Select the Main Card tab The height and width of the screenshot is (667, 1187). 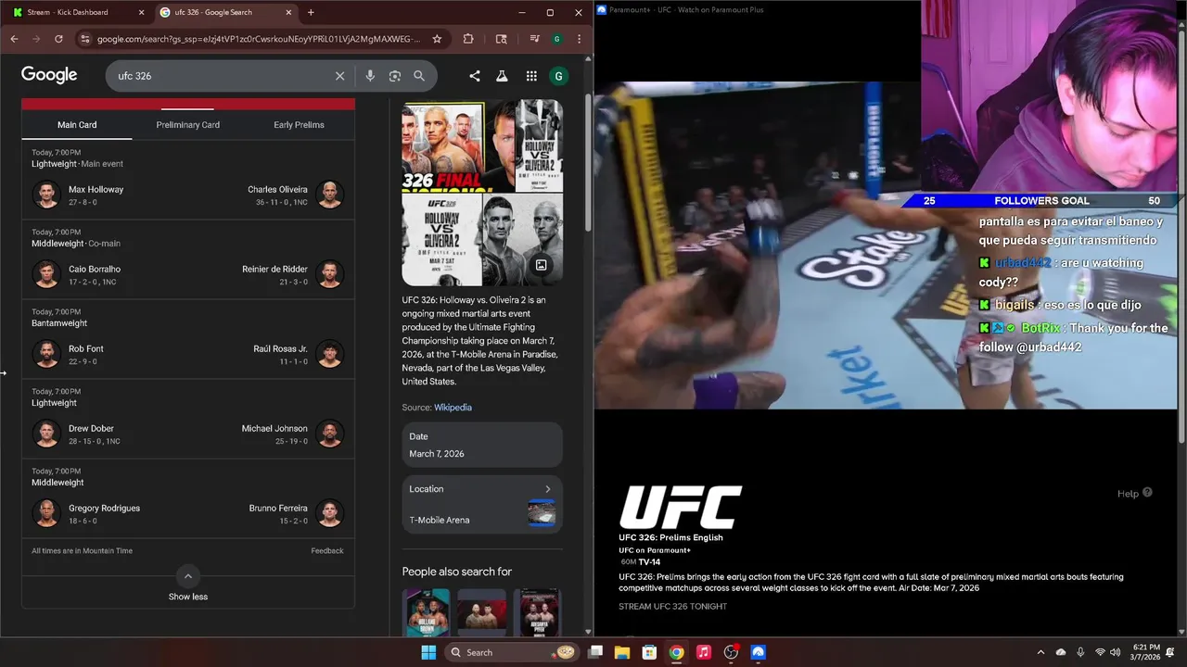pyautogui.click(x=77, y=125)
